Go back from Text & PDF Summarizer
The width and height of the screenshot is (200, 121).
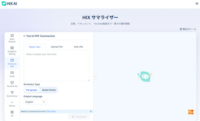coord(24,36)
